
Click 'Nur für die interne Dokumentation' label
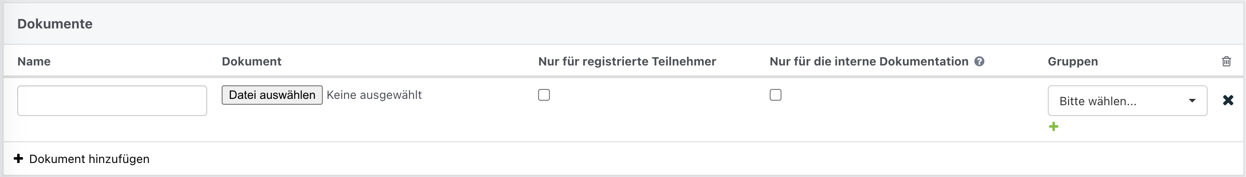pyautogui.click(x=869, y=61)
